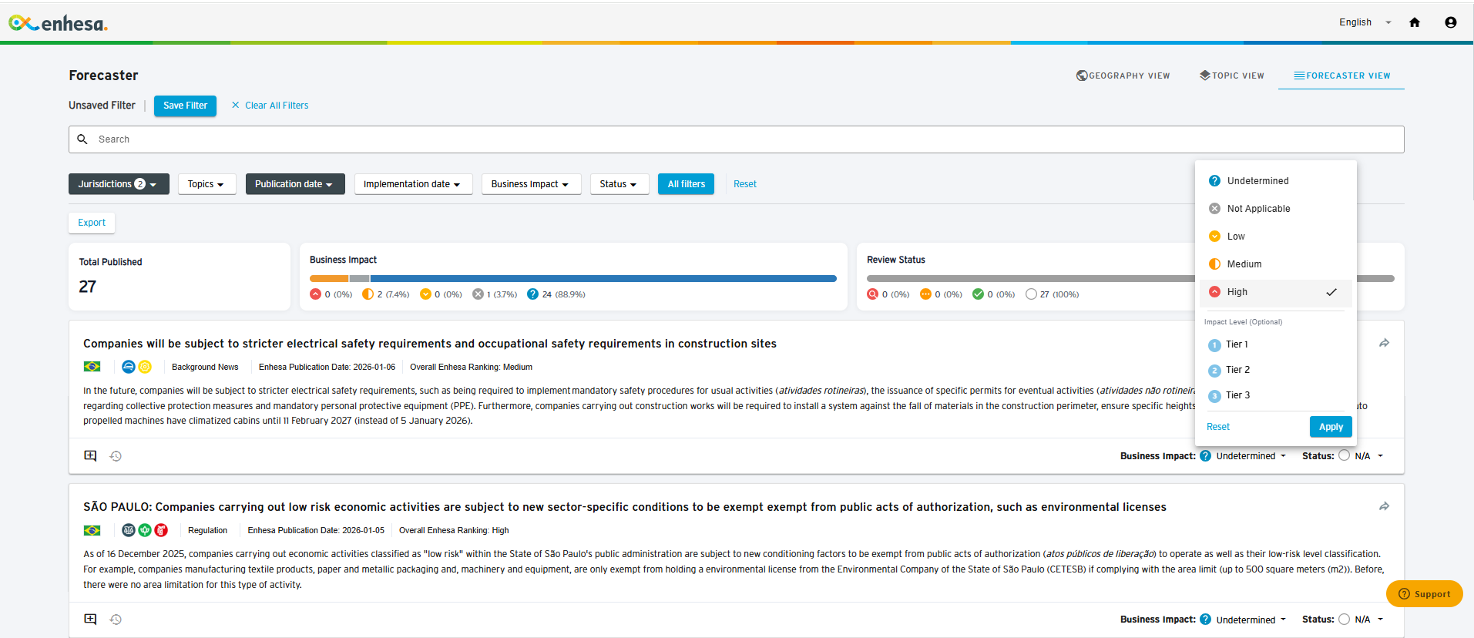The height and width of the screenshot is (638, 1474).
Task: Open the Status filter dropdown
Action: pyautogui.click(x=619, y=184)
